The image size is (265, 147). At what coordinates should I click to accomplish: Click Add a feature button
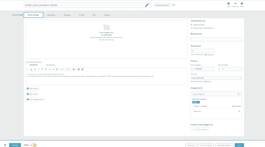tap(32, 88)
